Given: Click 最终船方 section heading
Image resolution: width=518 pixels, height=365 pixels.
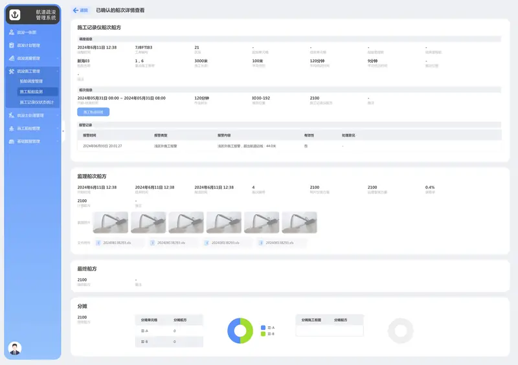Looking at the screenshot, I should pos(87,269).
